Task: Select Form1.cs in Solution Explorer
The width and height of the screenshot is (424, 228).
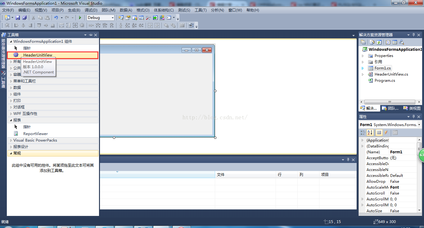Action: (383, 68)
